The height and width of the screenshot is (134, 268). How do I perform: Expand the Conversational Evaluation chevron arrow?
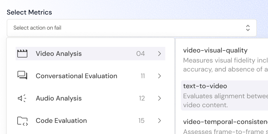[x=159, y=76]
